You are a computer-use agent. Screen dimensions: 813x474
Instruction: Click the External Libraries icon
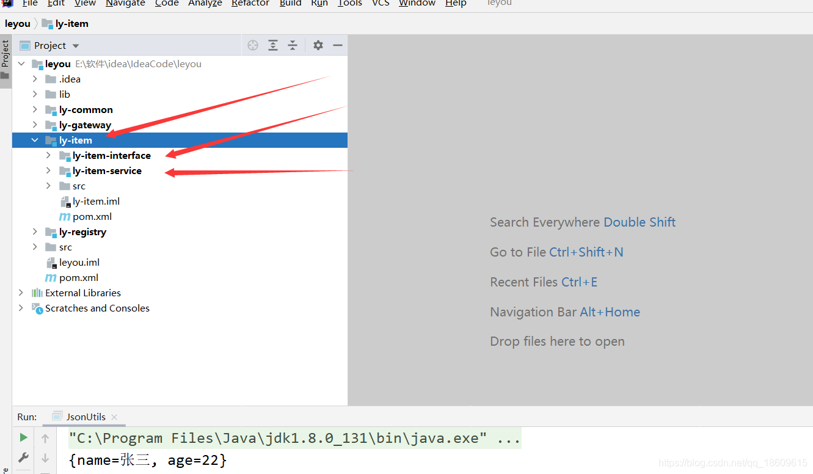pos(37,293)
